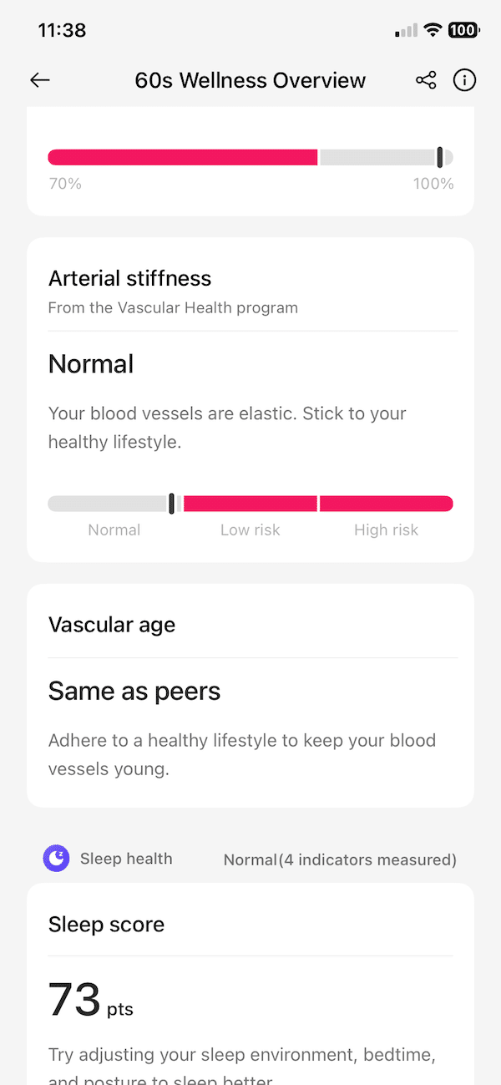Tap the High risk segment label
This screenshot has width=501, height=1085.
386,530
